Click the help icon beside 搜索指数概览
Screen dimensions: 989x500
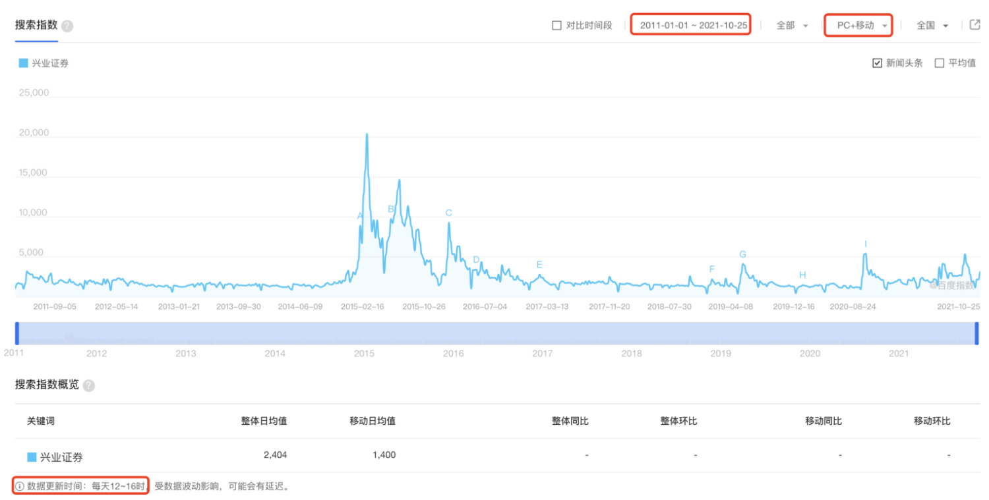click(x=89, y=385)
